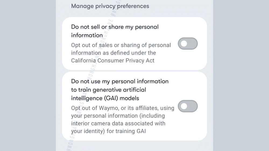Click the knob of the GAI models toggle
Screen dimensions: 269x151
184,106
